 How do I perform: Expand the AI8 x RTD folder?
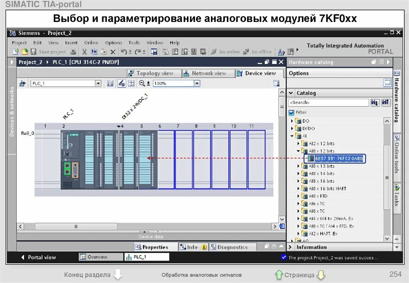pyautogui.click(x=298, y=196)
